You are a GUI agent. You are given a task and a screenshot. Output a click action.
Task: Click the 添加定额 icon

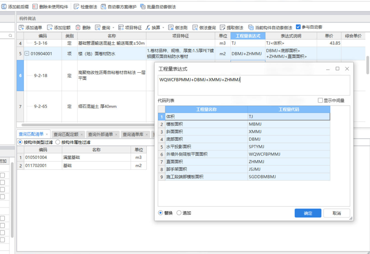click(50, 27)
